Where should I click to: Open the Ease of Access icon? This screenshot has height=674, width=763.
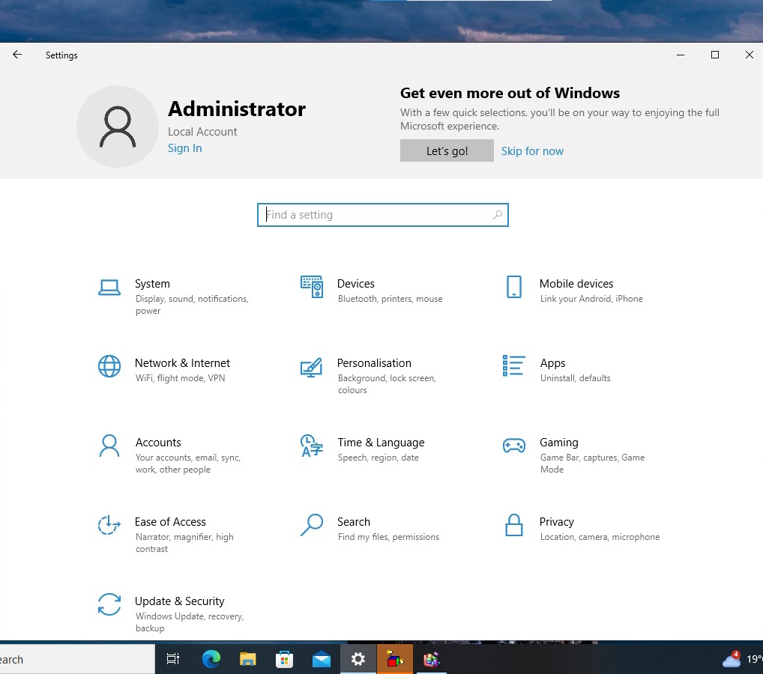[109, 525]
